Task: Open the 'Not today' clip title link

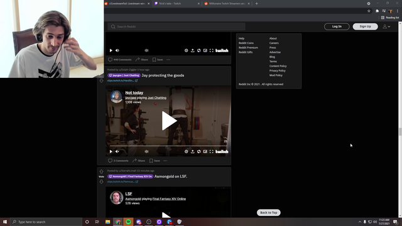Action: (134, 92)
